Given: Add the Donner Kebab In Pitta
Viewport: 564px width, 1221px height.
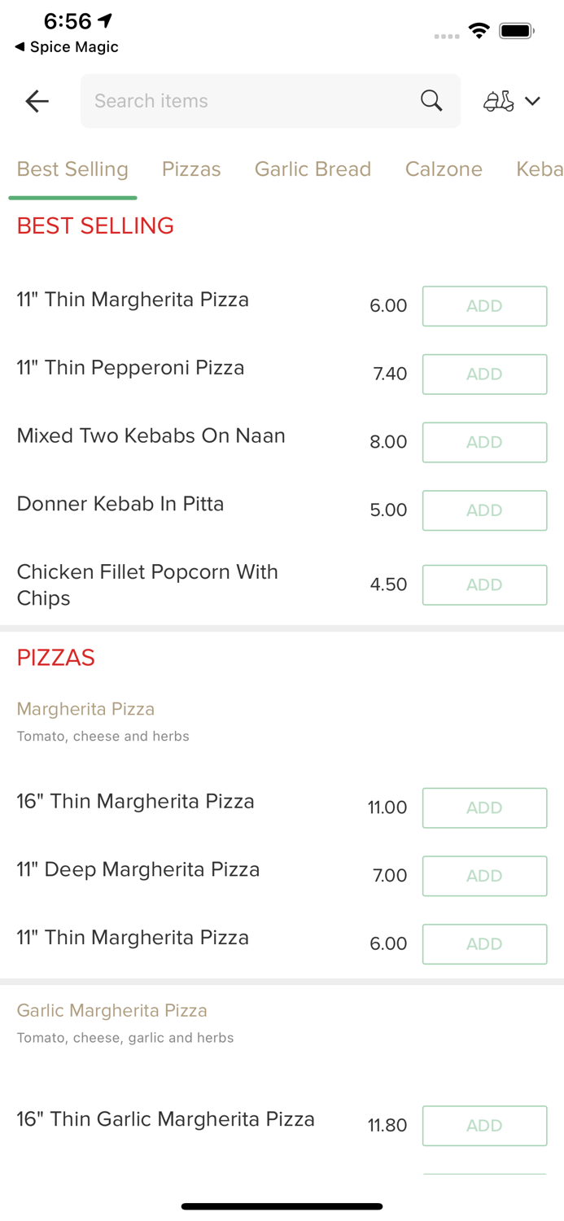Looking at the screenshot, I should 484,510.
